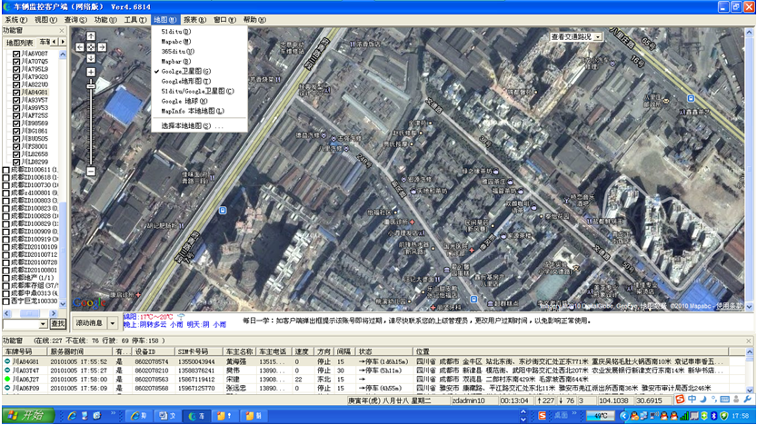This screenshot has height=425, width=757.
Task: Click the 查找 search button
Action: point(57,323)
